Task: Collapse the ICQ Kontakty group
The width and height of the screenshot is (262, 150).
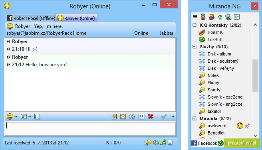Action: coord(195,25)
